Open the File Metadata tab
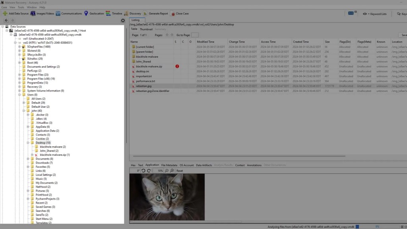Viewport: 407px width, 229px height. (169, 165)
